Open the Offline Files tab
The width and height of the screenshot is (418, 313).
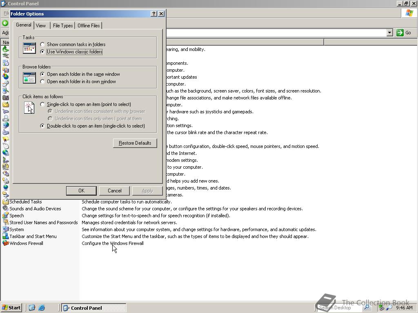click(x=89, y=26)
